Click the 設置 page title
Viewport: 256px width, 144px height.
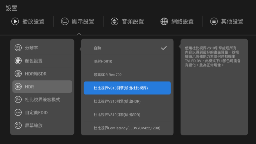pos(11,8)
